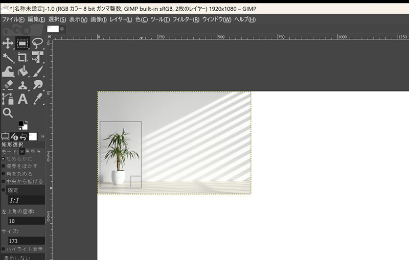This screenshot has width=409, height=260.
Task: Open the 画像(I) menu
Action: tap(98, 19)
